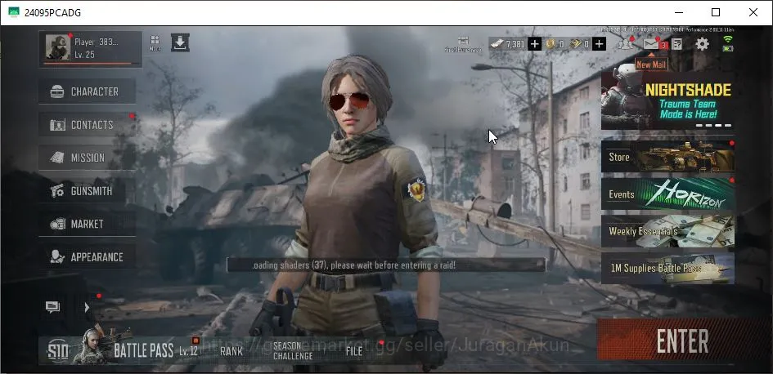Open the MARKET menu
Viewport: 773px width, 374px height.
tap(87, 224)
